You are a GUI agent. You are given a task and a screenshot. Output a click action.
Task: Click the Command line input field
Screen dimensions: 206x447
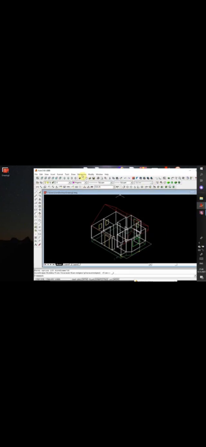[x=114, y=276]
